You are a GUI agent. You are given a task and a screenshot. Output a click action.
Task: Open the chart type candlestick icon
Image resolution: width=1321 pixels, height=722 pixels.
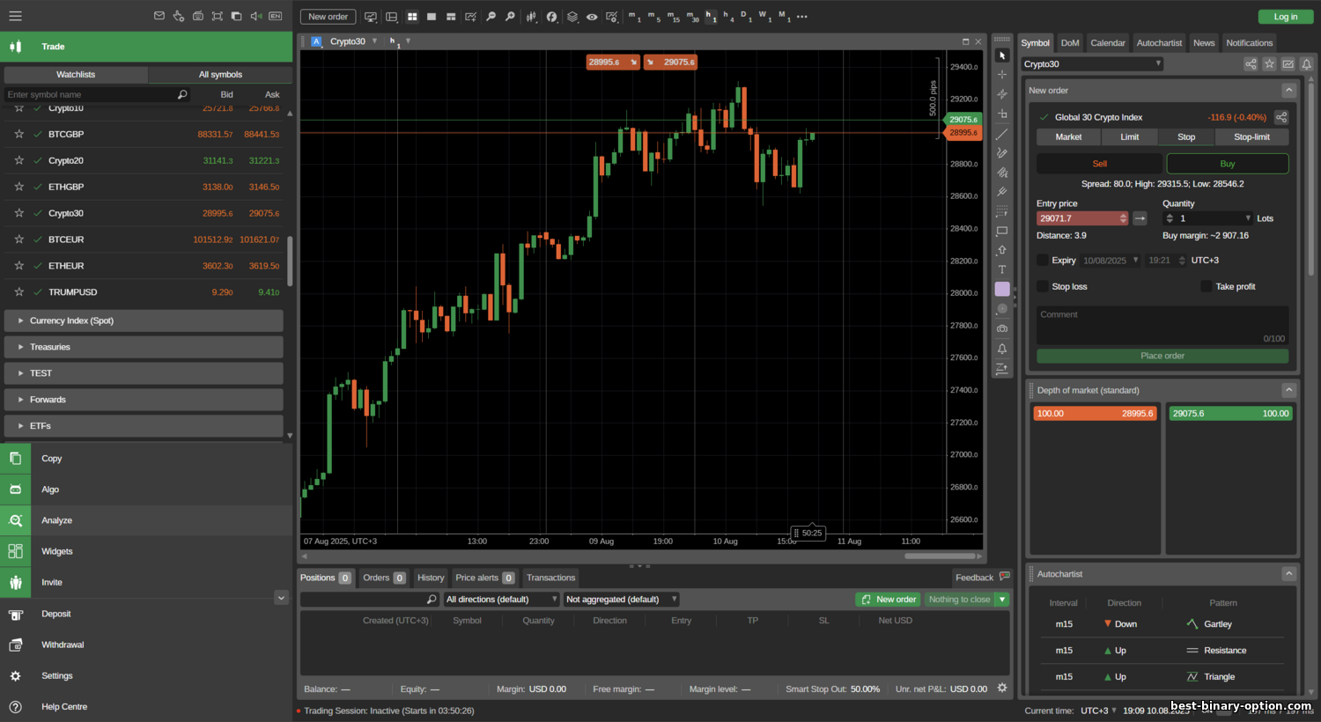pyautogui.click(x=531, y=17)
